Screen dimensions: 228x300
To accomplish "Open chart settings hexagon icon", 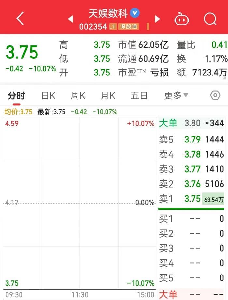I will (x=215, y=95).
